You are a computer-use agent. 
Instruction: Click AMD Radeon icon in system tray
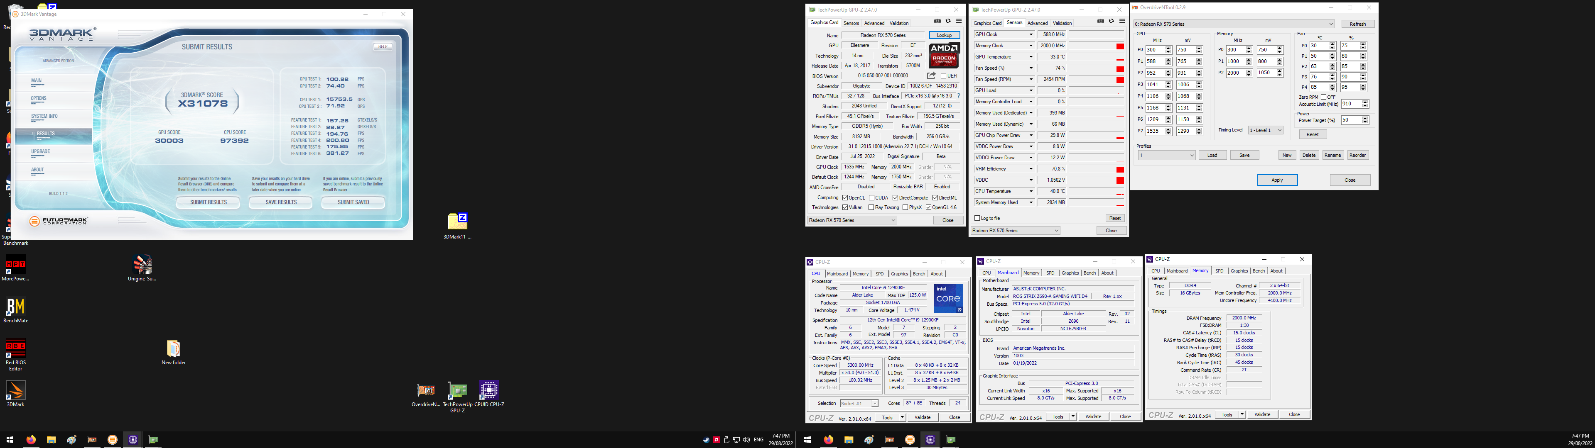click(x=717, y=440)
